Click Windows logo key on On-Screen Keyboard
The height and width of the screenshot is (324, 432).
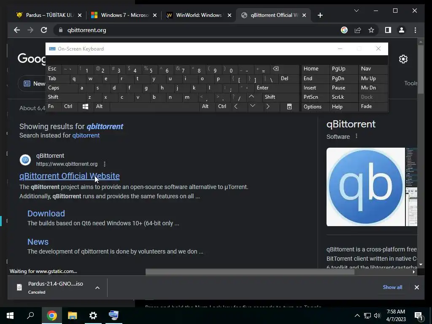(85, 107)
